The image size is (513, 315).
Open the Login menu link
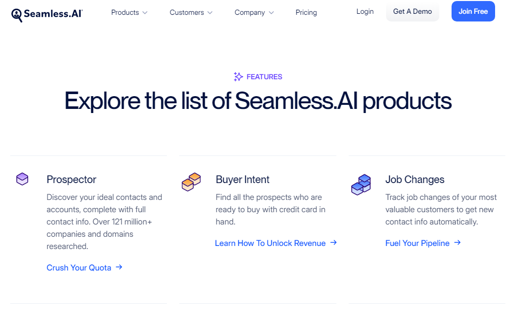365,11
